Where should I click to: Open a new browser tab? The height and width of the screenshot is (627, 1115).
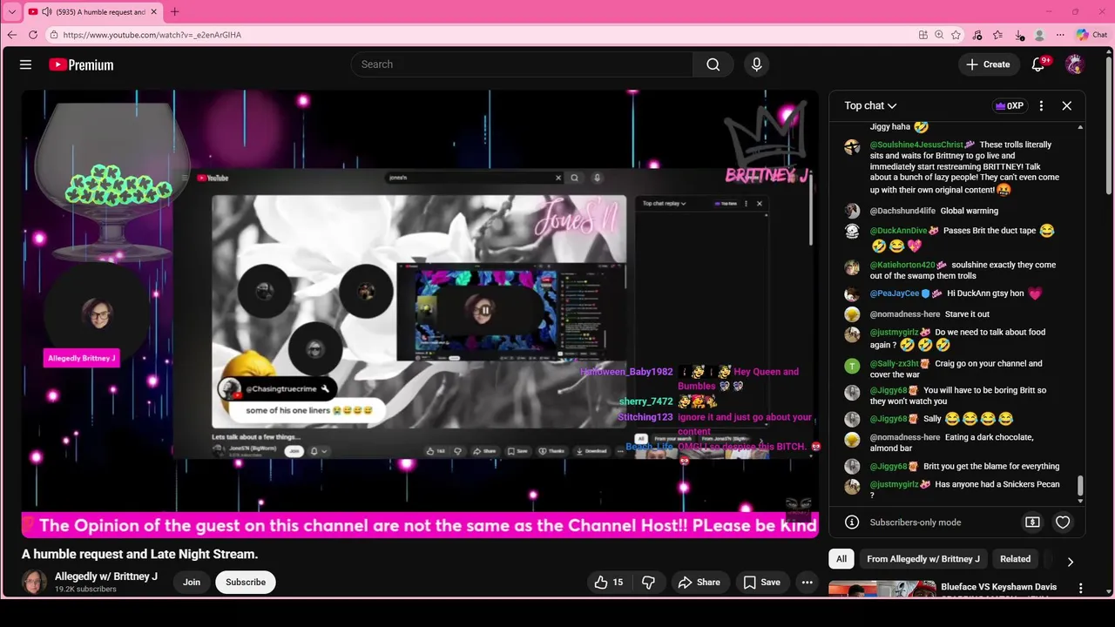pos(174,11)
